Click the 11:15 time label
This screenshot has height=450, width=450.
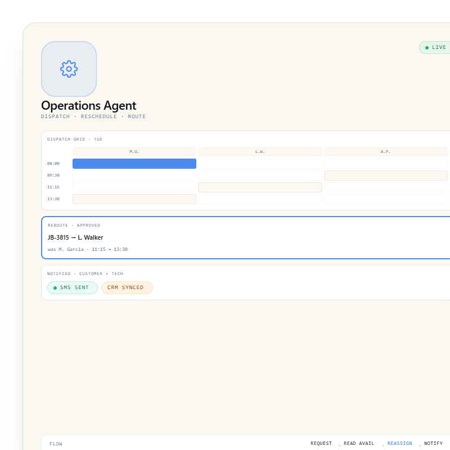53,187
